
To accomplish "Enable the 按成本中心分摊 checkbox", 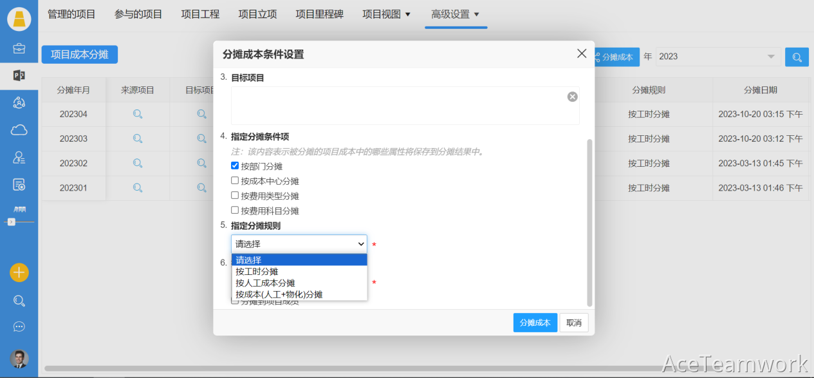I will (235, 181).
